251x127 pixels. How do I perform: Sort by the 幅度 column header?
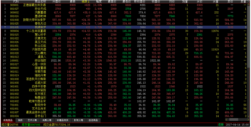click(x=99, y=2)
